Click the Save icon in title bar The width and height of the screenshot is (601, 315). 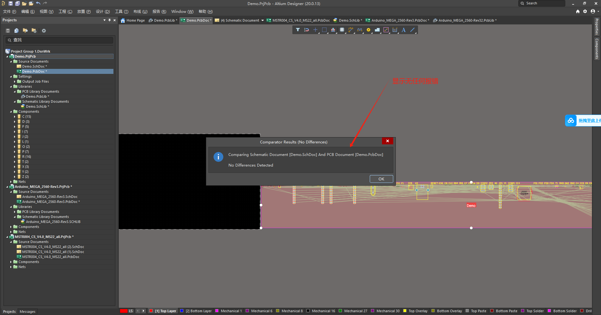(x=10, y=3)
